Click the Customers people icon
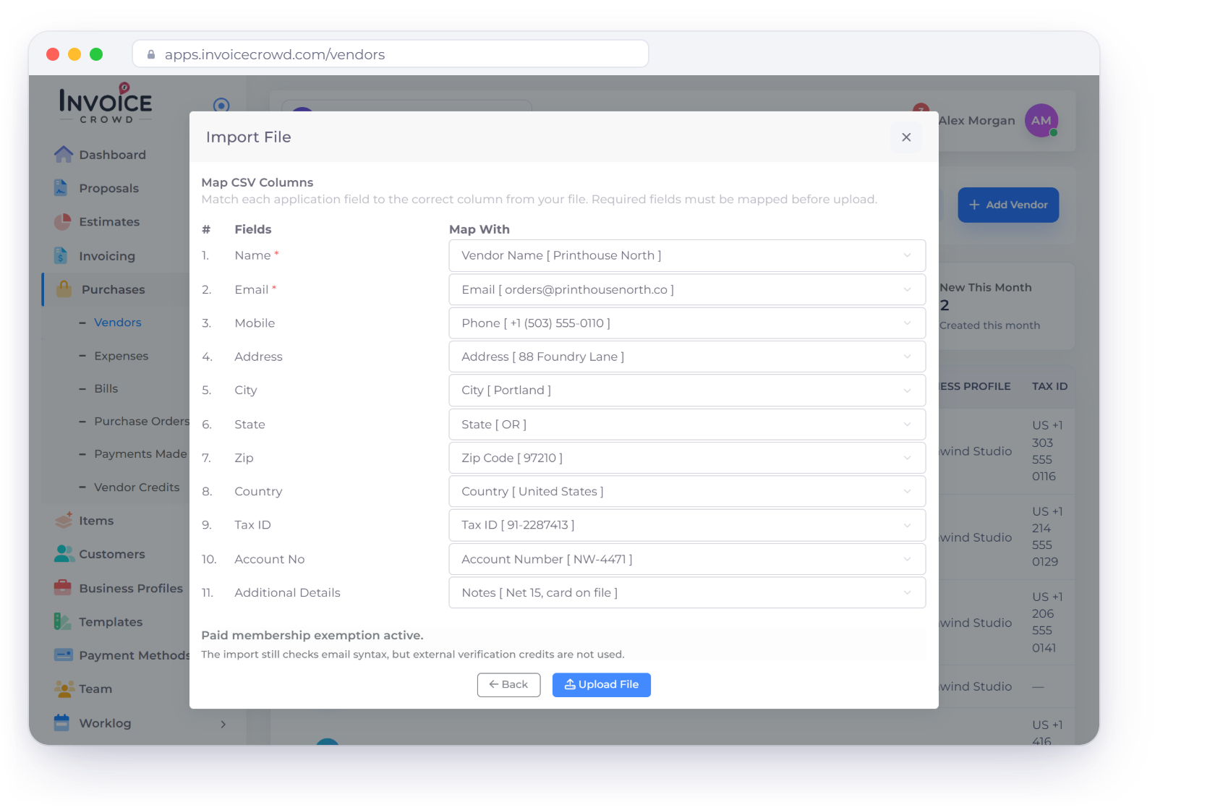Screen dimensions: 1215x810 pos(64,554)
